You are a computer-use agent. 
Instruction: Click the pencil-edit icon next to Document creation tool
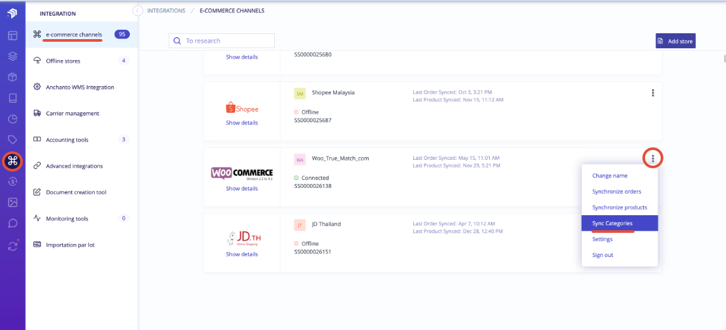(37, 192)
